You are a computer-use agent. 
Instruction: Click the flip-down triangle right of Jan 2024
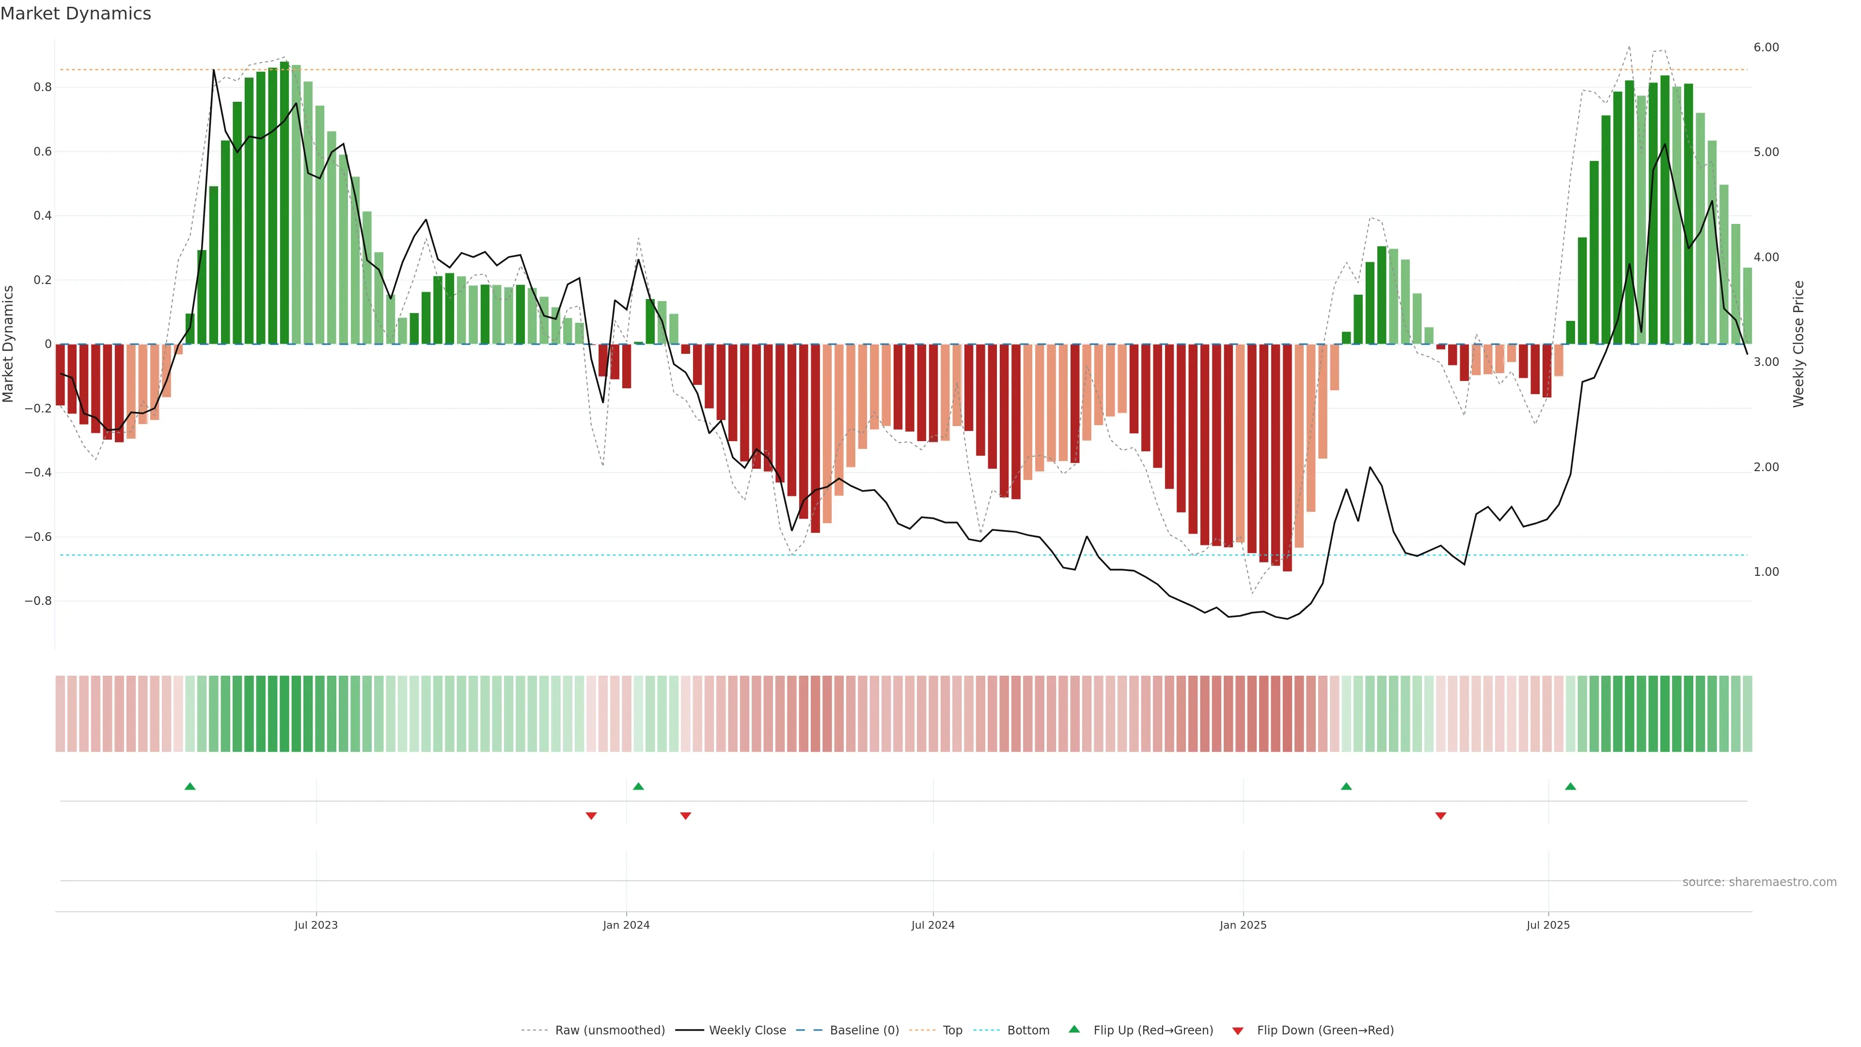coord(686,816)
